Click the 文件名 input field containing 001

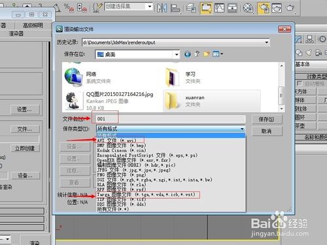pos(171,119)
